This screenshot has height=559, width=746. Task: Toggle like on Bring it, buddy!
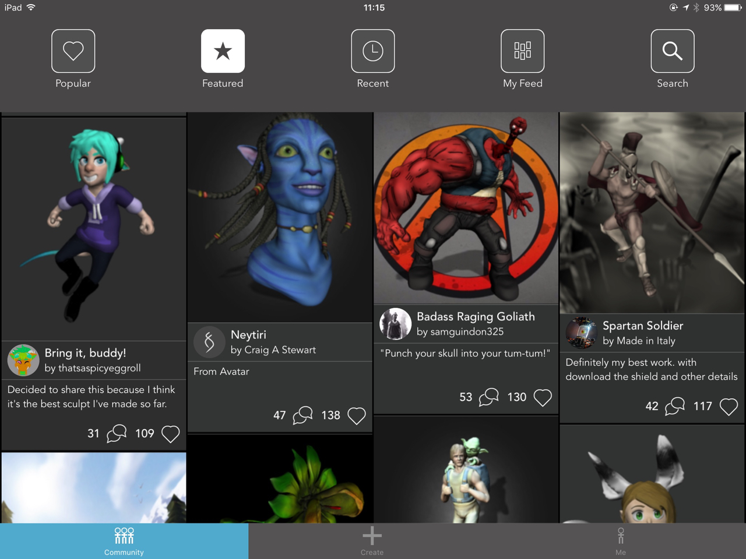click(170, 433)
